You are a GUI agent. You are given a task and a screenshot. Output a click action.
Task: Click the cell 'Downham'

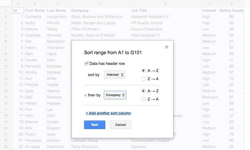(58, 147)
